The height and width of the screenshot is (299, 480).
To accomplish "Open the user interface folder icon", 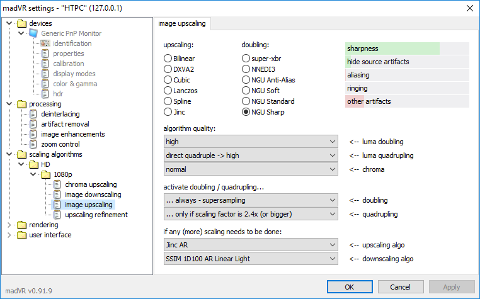I will [x=21, y=235].
